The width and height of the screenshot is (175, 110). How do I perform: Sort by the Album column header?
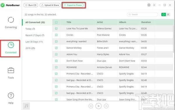(x=123, y=22)
